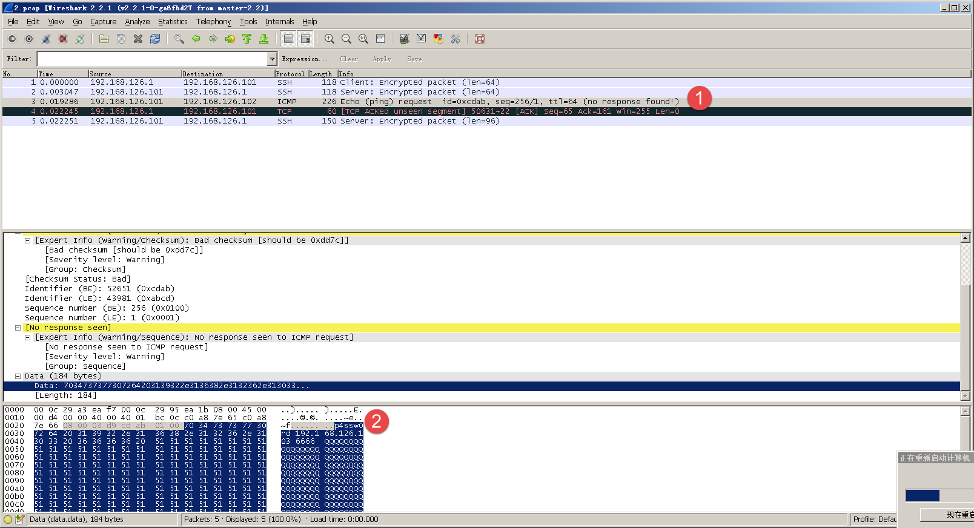Sort by the Source column header
This screenshot has width=974, height=528.
coord(134,74)
